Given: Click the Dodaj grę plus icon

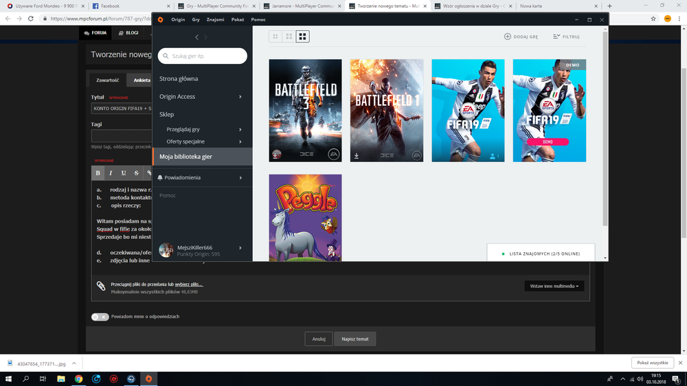Looking at the screenshot, I should click(508, 36).
